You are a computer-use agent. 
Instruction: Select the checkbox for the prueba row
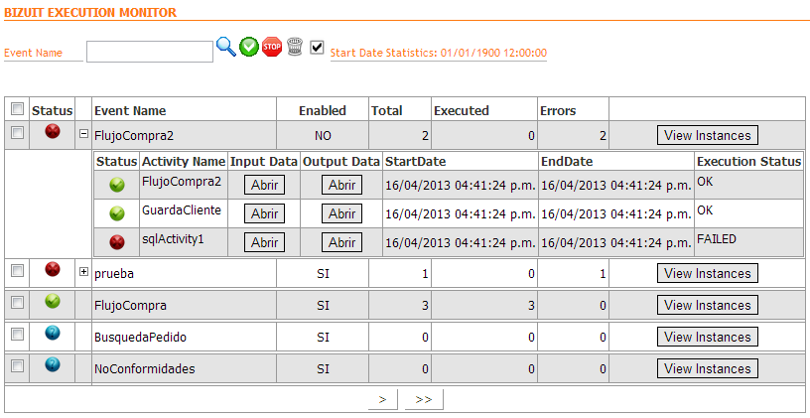coord(17,271)
